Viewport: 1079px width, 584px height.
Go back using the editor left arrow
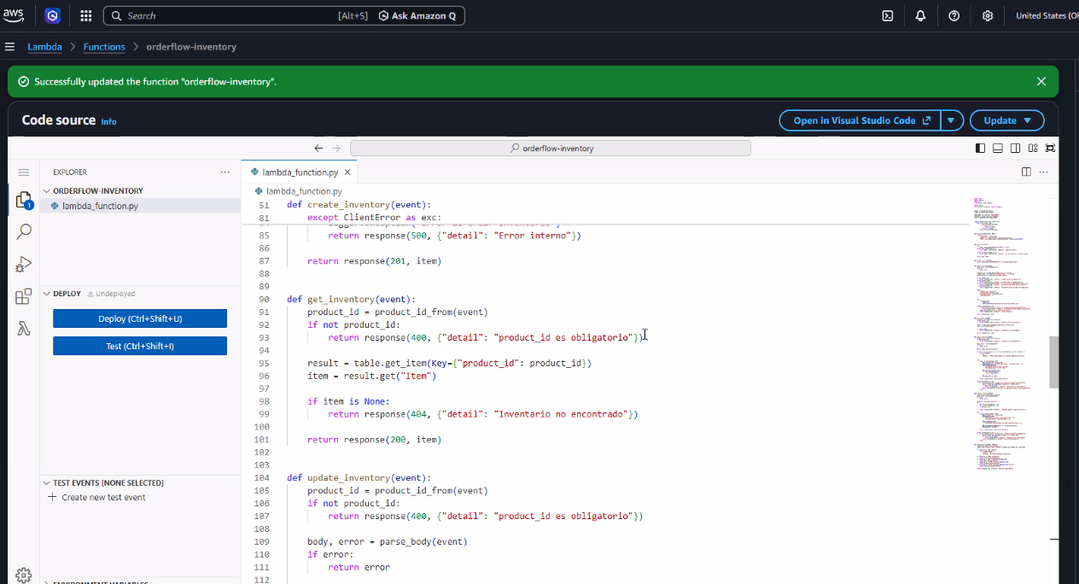[x=318, y=149]
